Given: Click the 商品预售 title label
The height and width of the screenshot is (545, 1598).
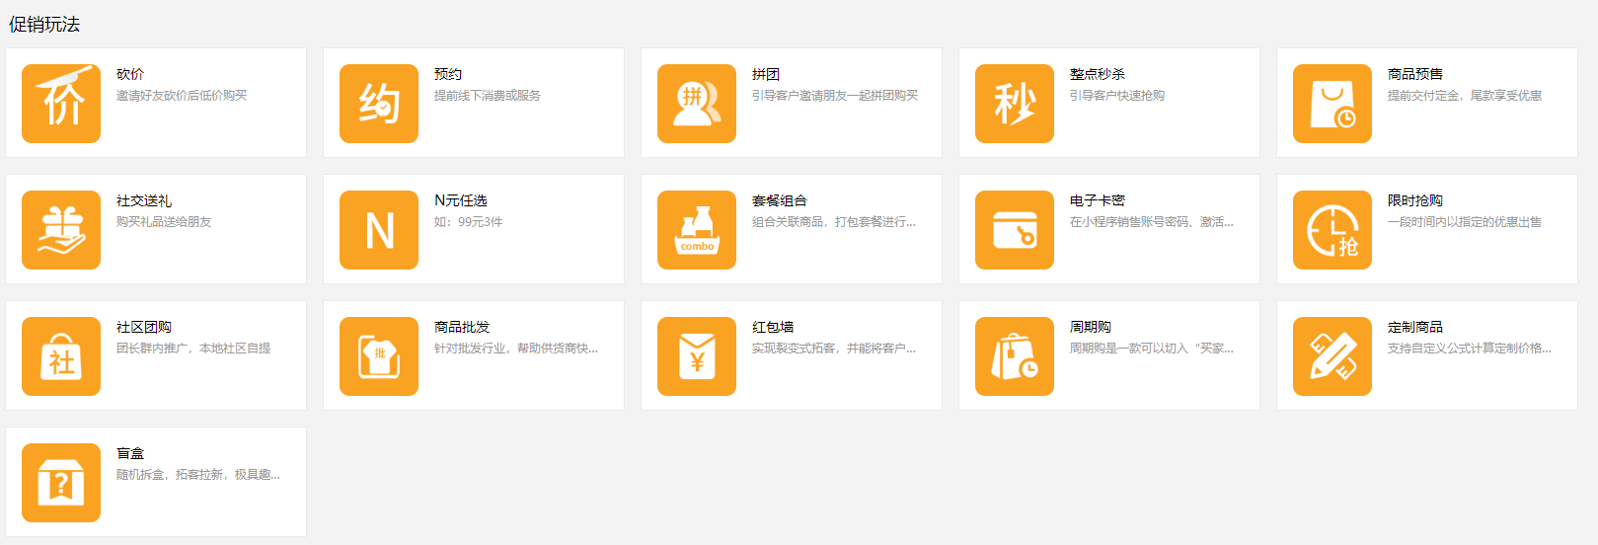Looking at the screenshot, I should click(x=1414, y=74).
